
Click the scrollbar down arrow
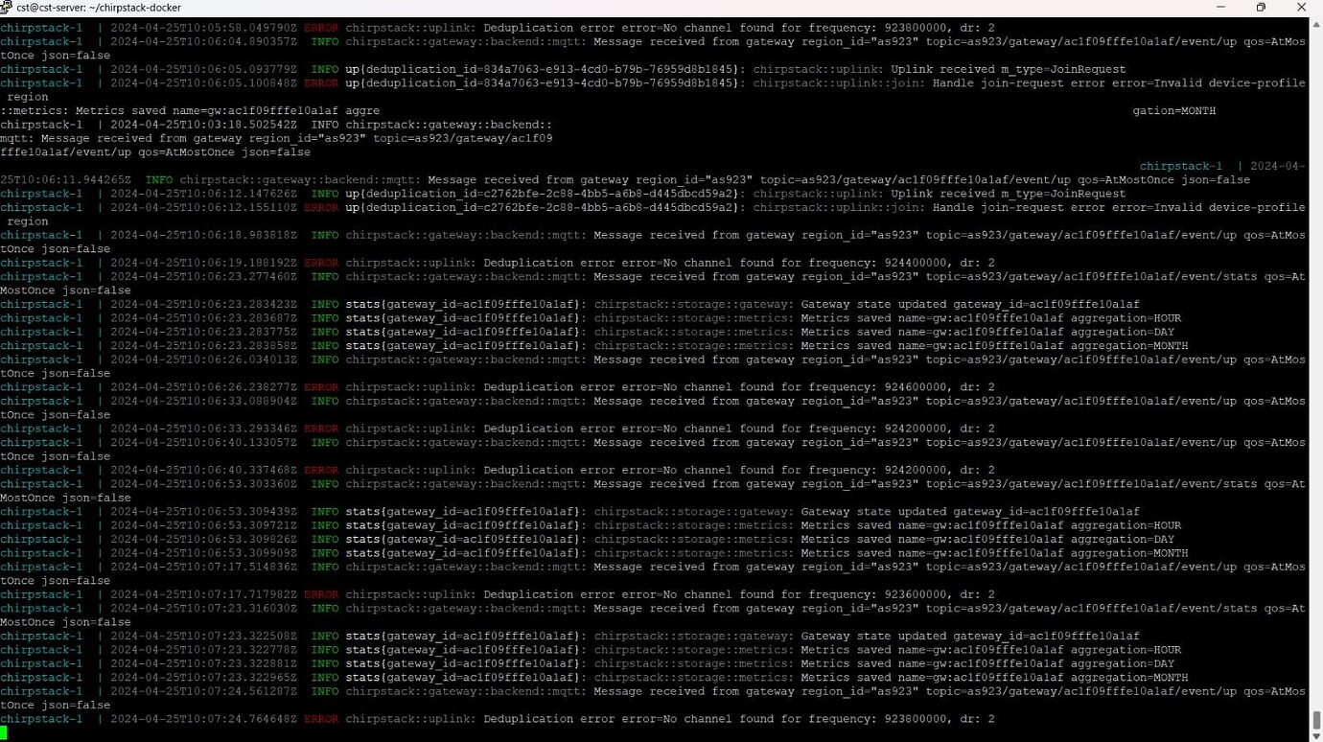click(x=1316, y=735)
